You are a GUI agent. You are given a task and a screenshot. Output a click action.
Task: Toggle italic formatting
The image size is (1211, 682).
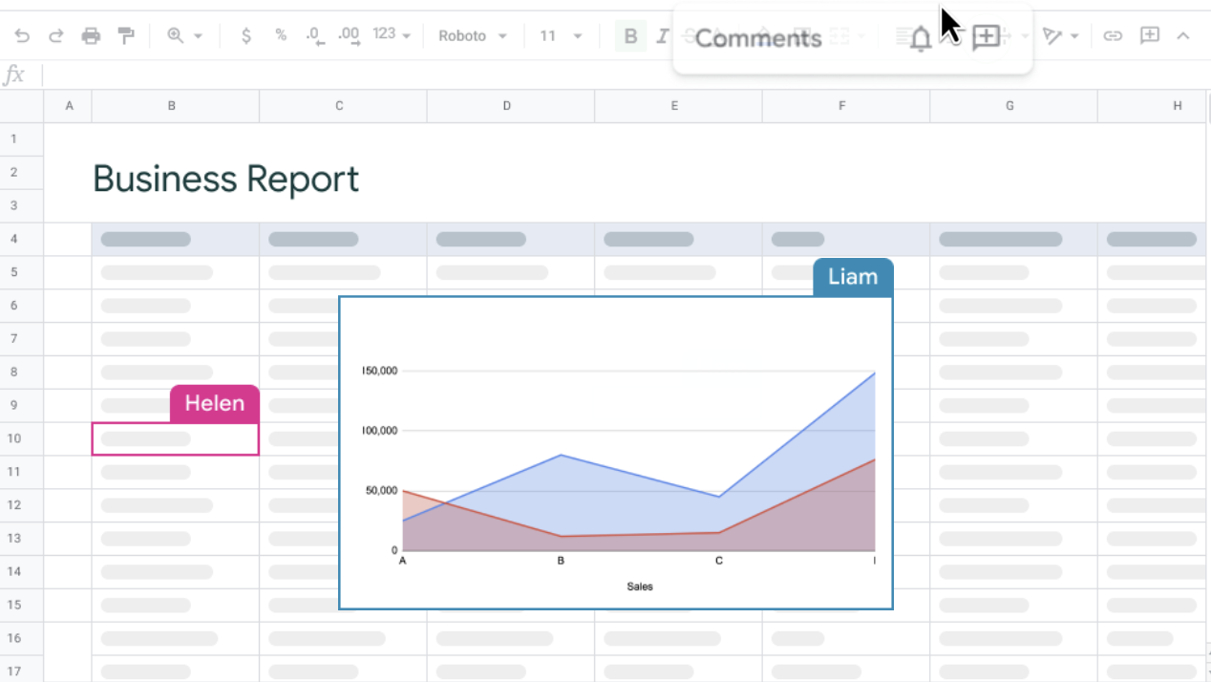(x=662, y=36)
